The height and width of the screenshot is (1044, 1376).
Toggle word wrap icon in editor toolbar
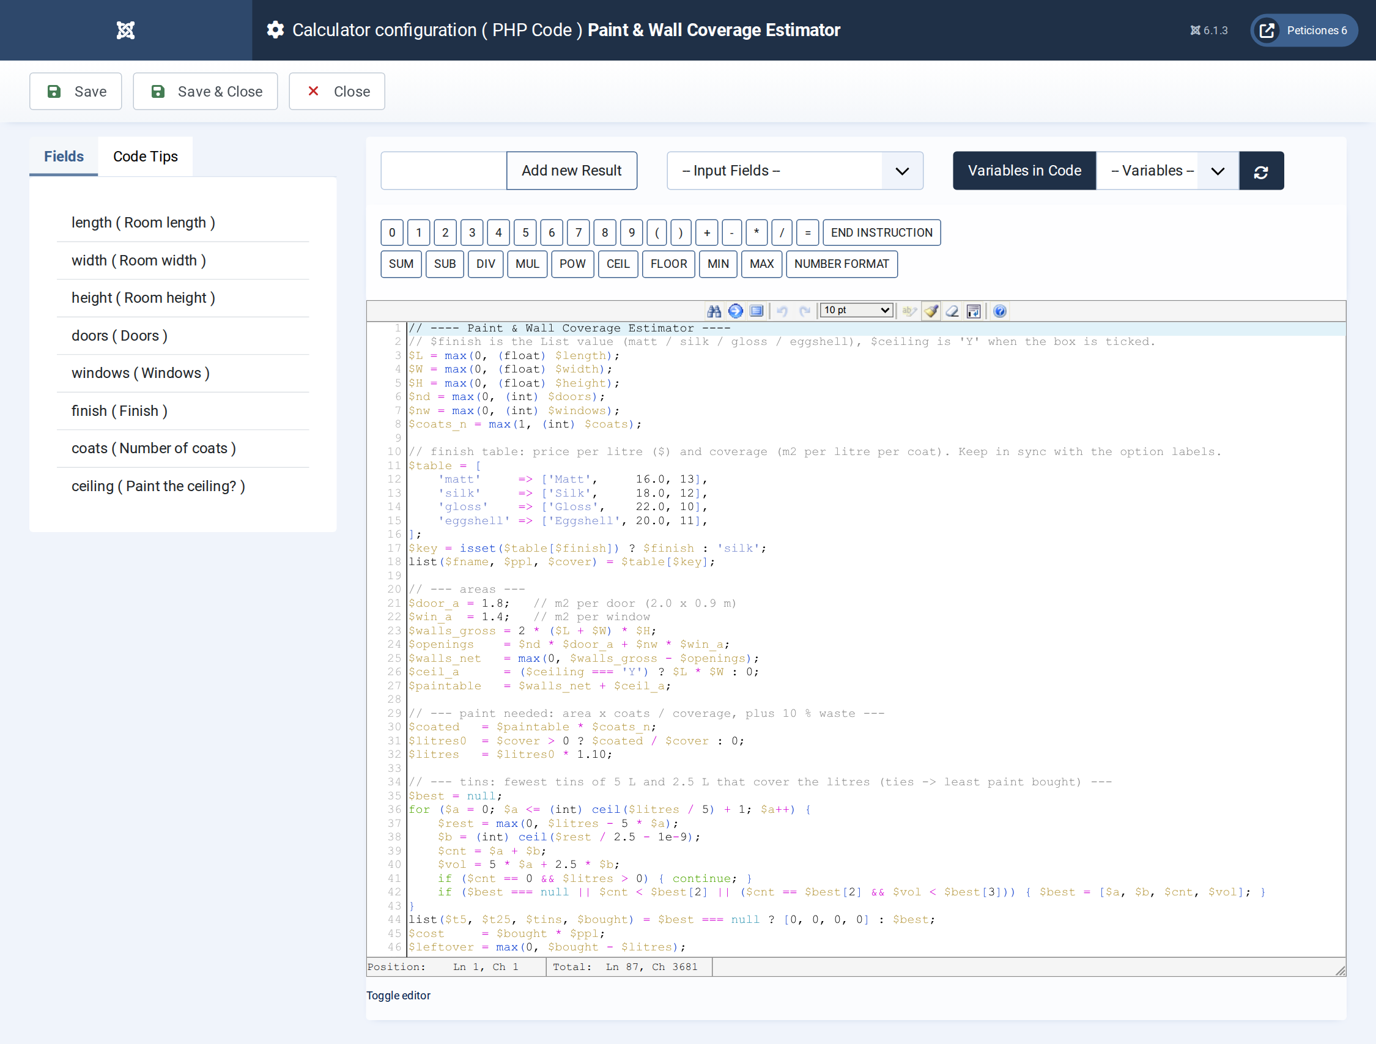click(974, 311)
